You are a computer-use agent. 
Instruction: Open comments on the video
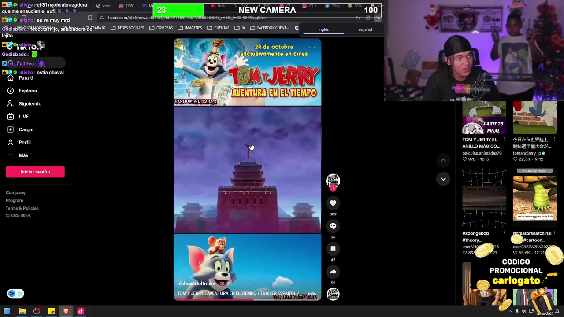[333, 226]
